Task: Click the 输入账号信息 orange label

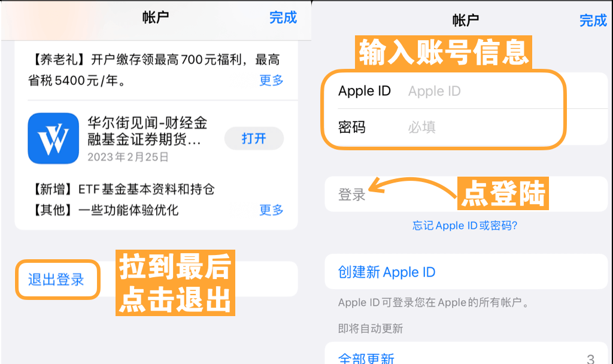Action: click(x=444, y=53)
